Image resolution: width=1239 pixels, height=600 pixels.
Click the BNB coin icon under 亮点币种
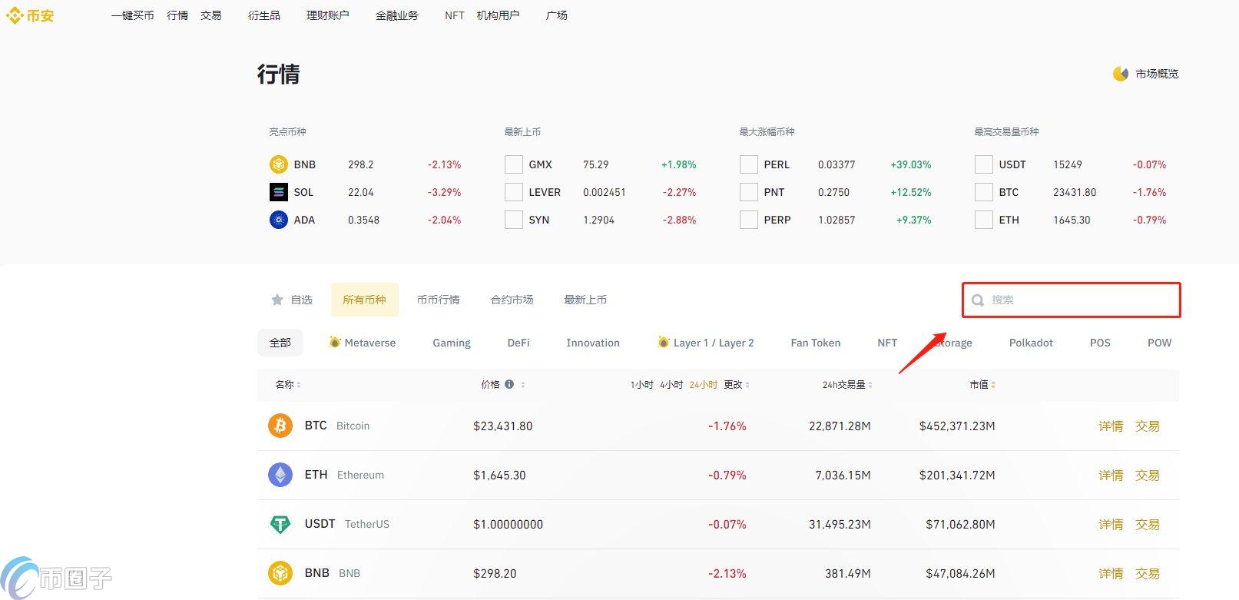click(x=278, y=164)
